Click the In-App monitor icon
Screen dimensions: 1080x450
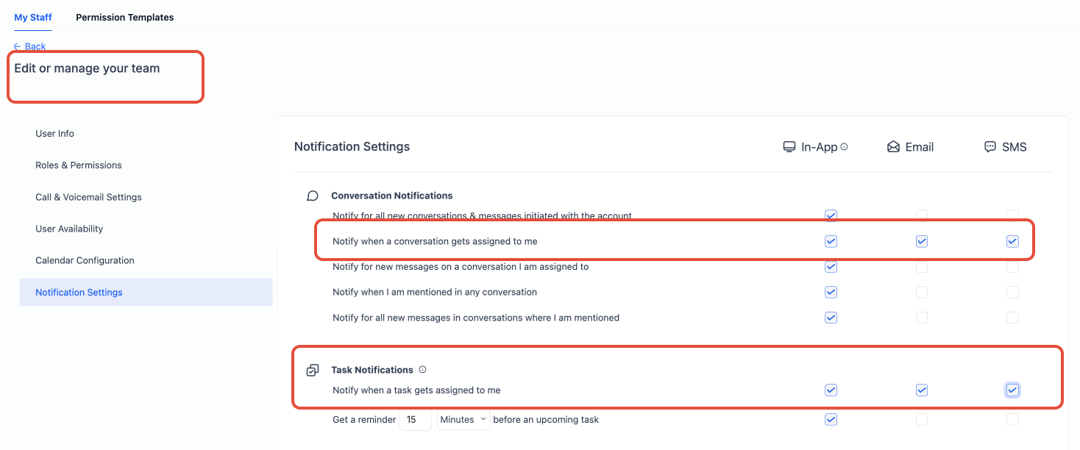[x=789, y=147]
